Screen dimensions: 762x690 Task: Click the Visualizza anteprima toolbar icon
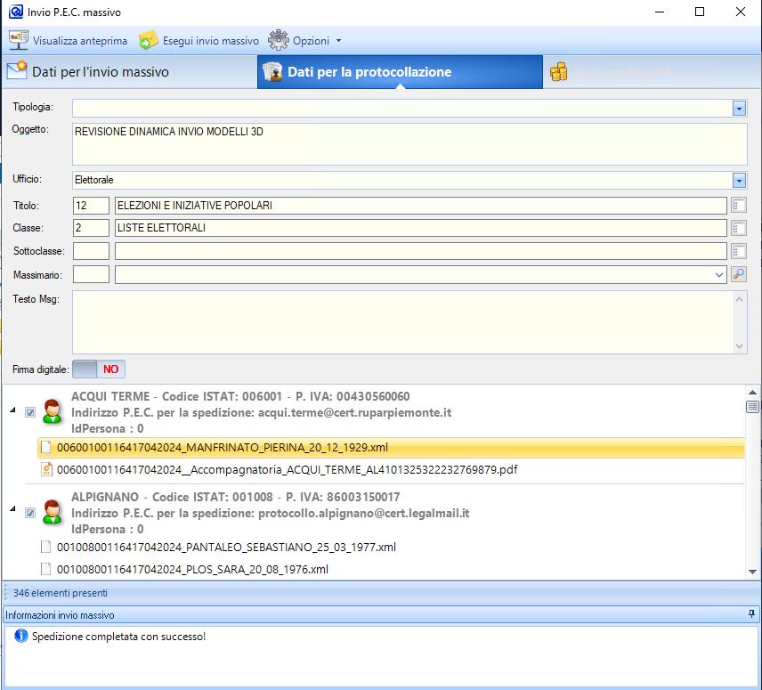click(19, 41)
